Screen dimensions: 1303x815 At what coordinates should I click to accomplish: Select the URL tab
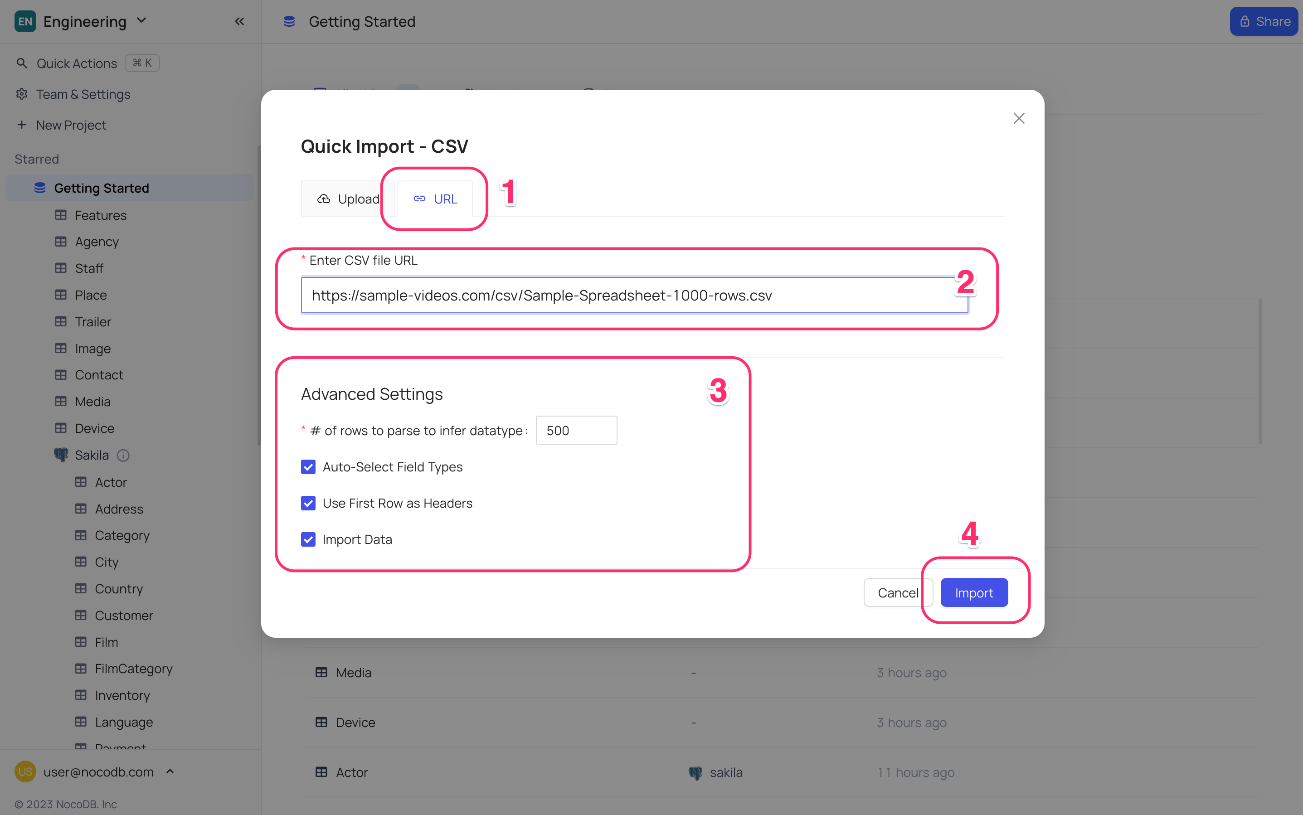coord(434,199)
